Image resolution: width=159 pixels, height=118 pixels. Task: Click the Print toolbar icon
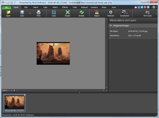tap(38, 12)
